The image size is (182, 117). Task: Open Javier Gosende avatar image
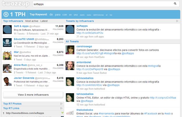tap(7, 81)
